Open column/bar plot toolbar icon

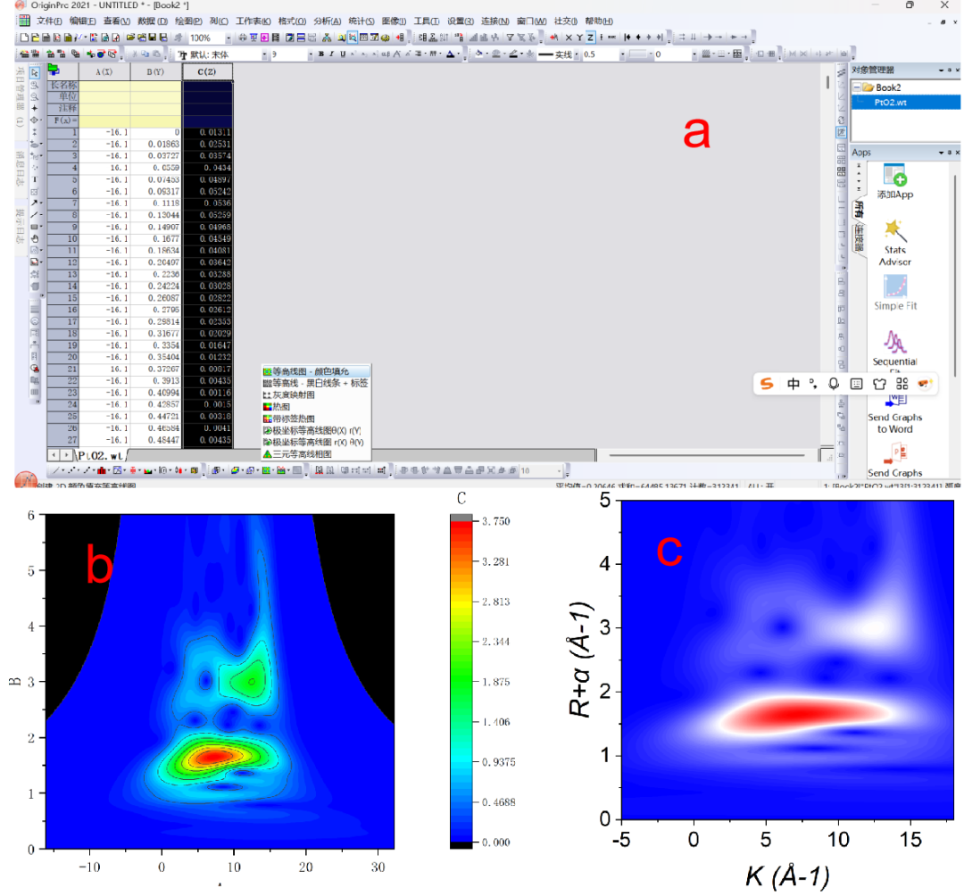click(x=102, y=470)
